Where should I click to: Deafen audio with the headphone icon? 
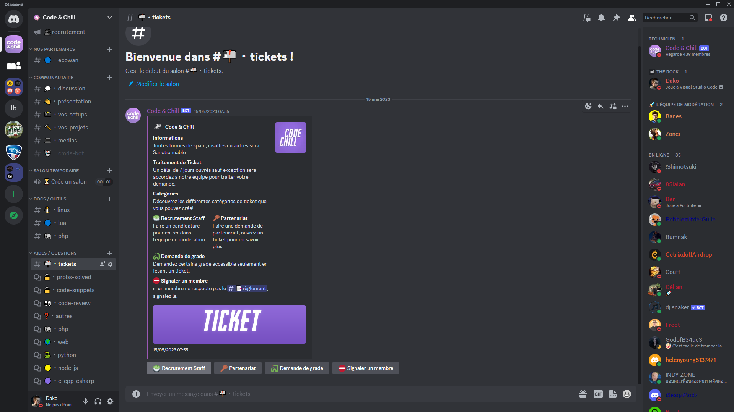[98, 401]
